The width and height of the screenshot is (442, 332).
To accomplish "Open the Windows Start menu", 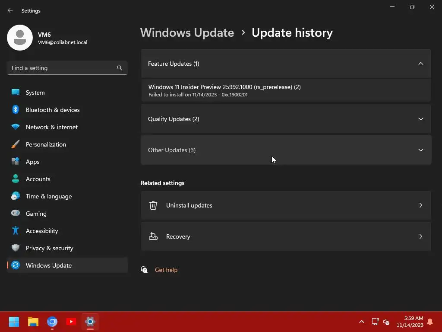I will pyautogui.click(x=14, y=322).
